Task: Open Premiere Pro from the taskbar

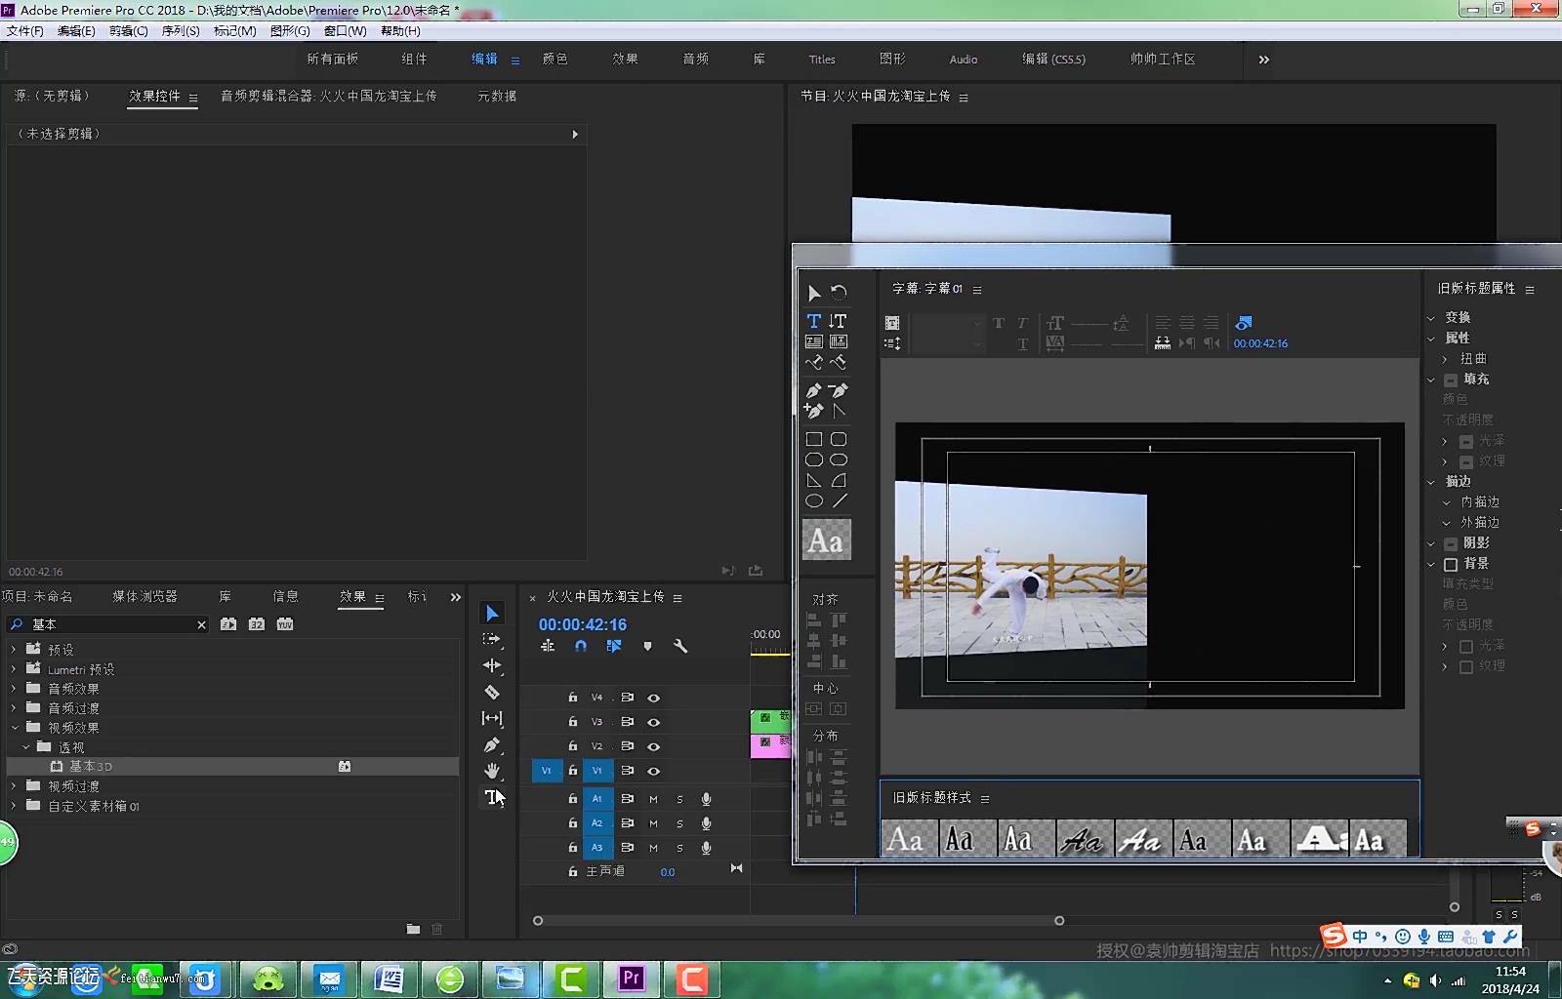Action: tap(632, 979)
